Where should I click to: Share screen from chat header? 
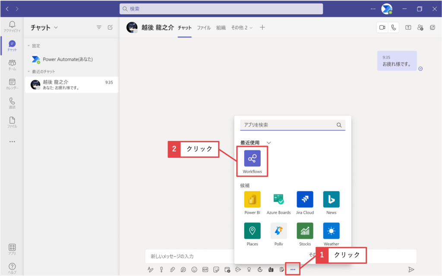408,27
